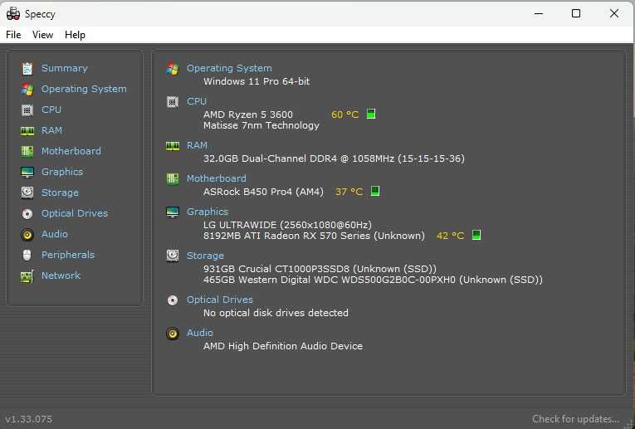
Task: Click the Audio speaker icon in sidebar
Action: pos(27,234)
